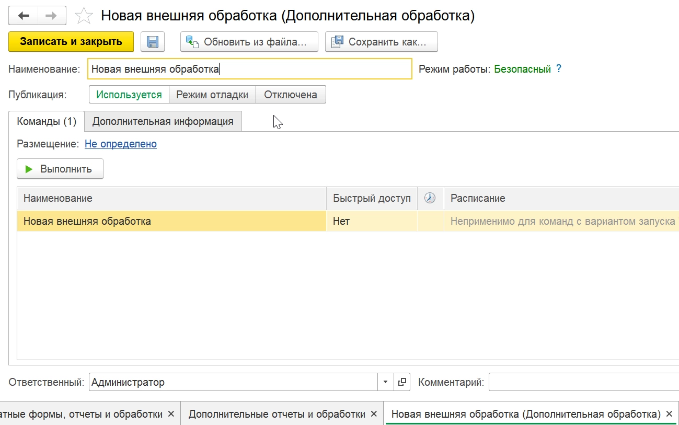
Task: Save using the floppy disk icon
Action: [153, 42]
